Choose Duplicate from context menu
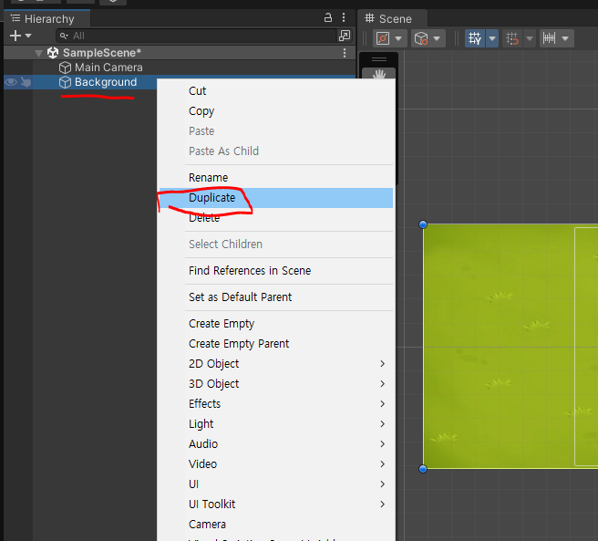 click(211, 198)
